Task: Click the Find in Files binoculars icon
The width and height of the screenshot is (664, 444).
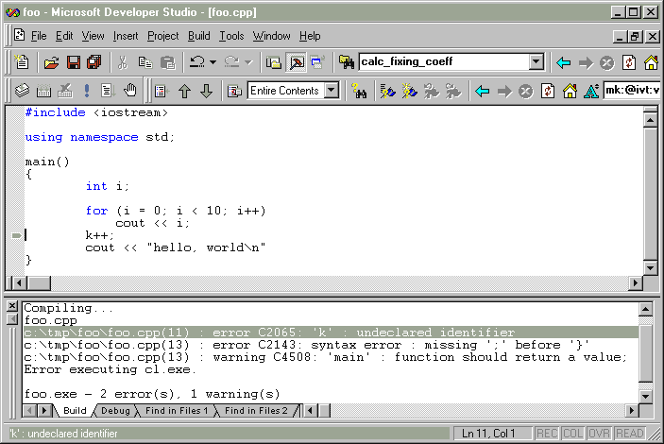Action: tap(347, 62)
